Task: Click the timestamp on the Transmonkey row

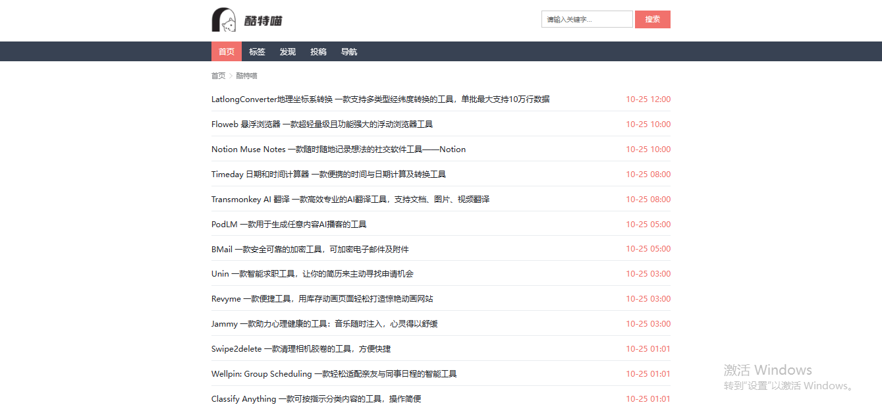Action: coord(648,200)
